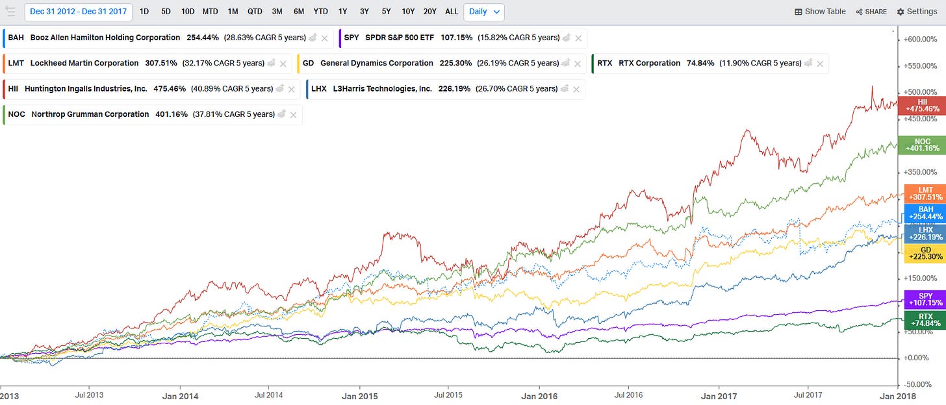946x405 pixels.
Task: Click the Booz Allen Hamilton Holding Corporation name
Action: tap(105, 38)
